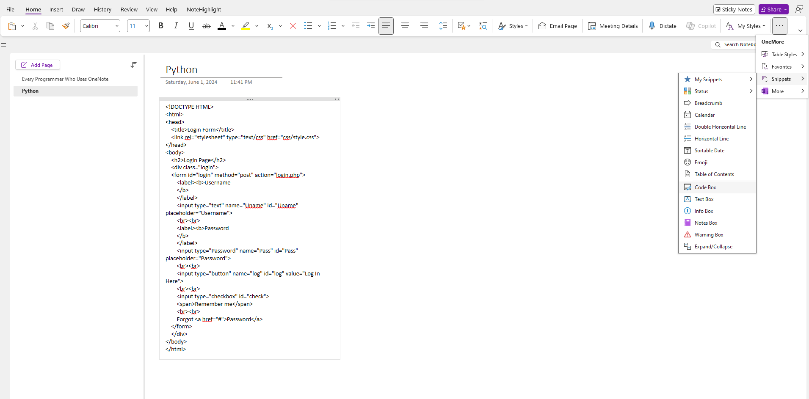This screenshot has width=809, height=399.
Task: Click the yellow text highlight color button
Action: [x=246, y=26]
